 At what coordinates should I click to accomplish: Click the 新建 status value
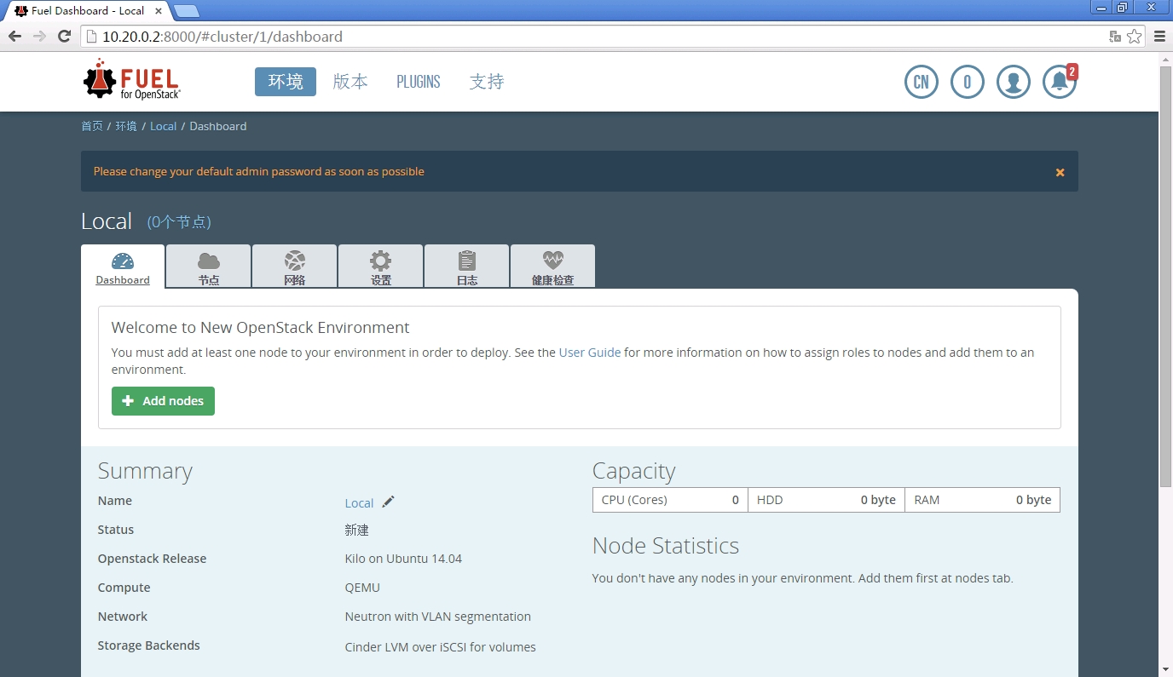tap(357, 530)
